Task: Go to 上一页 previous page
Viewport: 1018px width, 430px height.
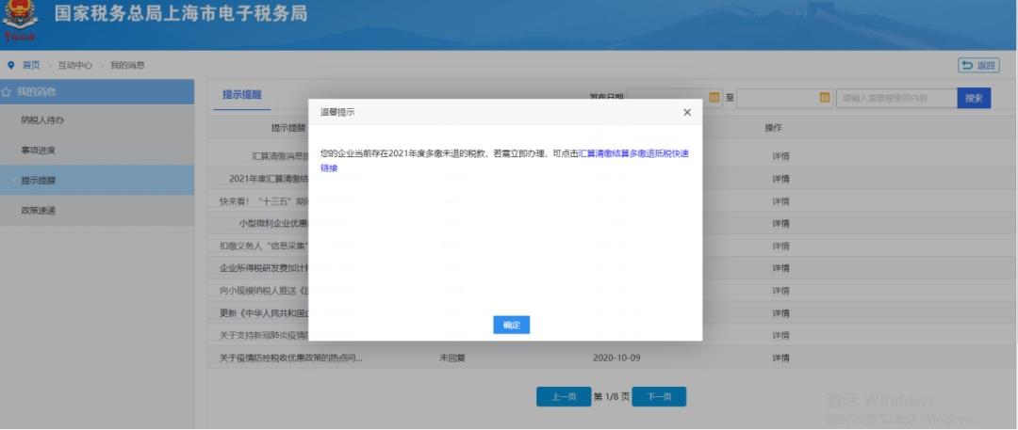Action: point(564,397)
